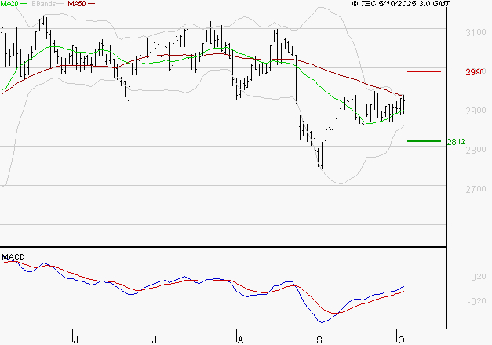Image resolution: width=492 pixels, height=345 pixels.
Task: Click the O month axis label
Action: click(401, 340)
